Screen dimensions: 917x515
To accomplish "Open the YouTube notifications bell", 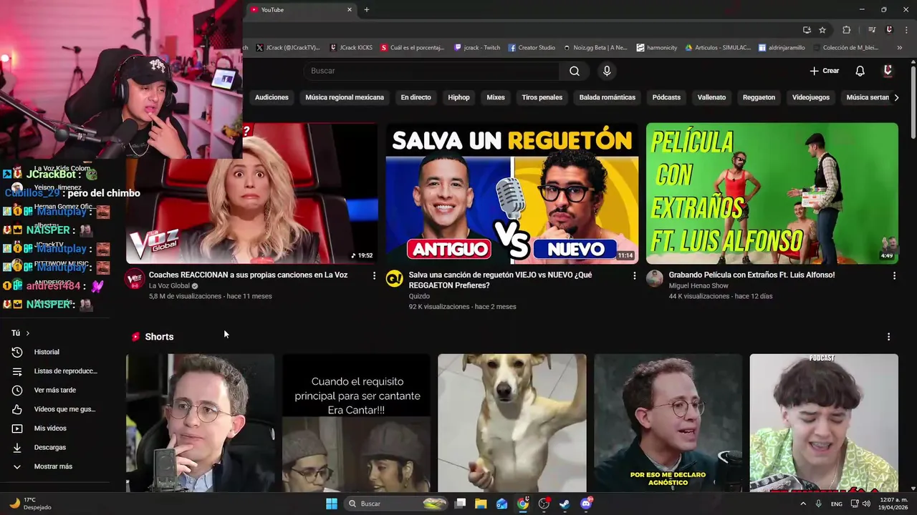I will 860,71.
